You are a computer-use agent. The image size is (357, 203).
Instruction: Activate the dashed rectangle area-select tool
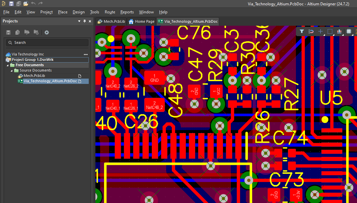tap(330, 31)
